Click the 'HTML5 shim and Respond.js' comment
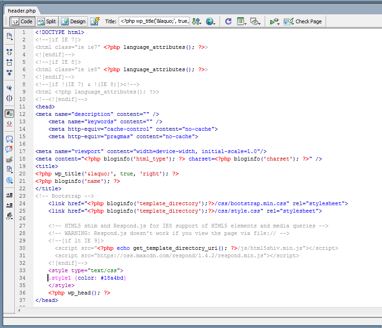 [188, 226]
